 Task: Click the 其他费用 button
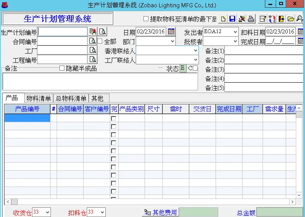[160, 212]
